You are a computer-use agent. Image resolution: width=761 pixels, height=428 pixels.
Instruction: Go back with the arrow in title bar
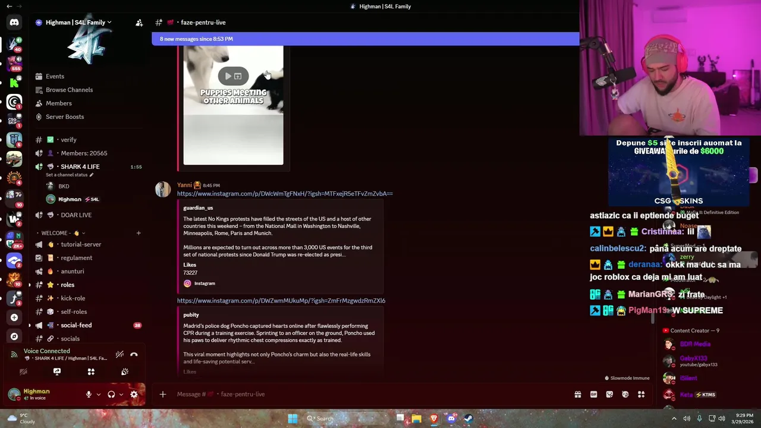click(9, 7)
